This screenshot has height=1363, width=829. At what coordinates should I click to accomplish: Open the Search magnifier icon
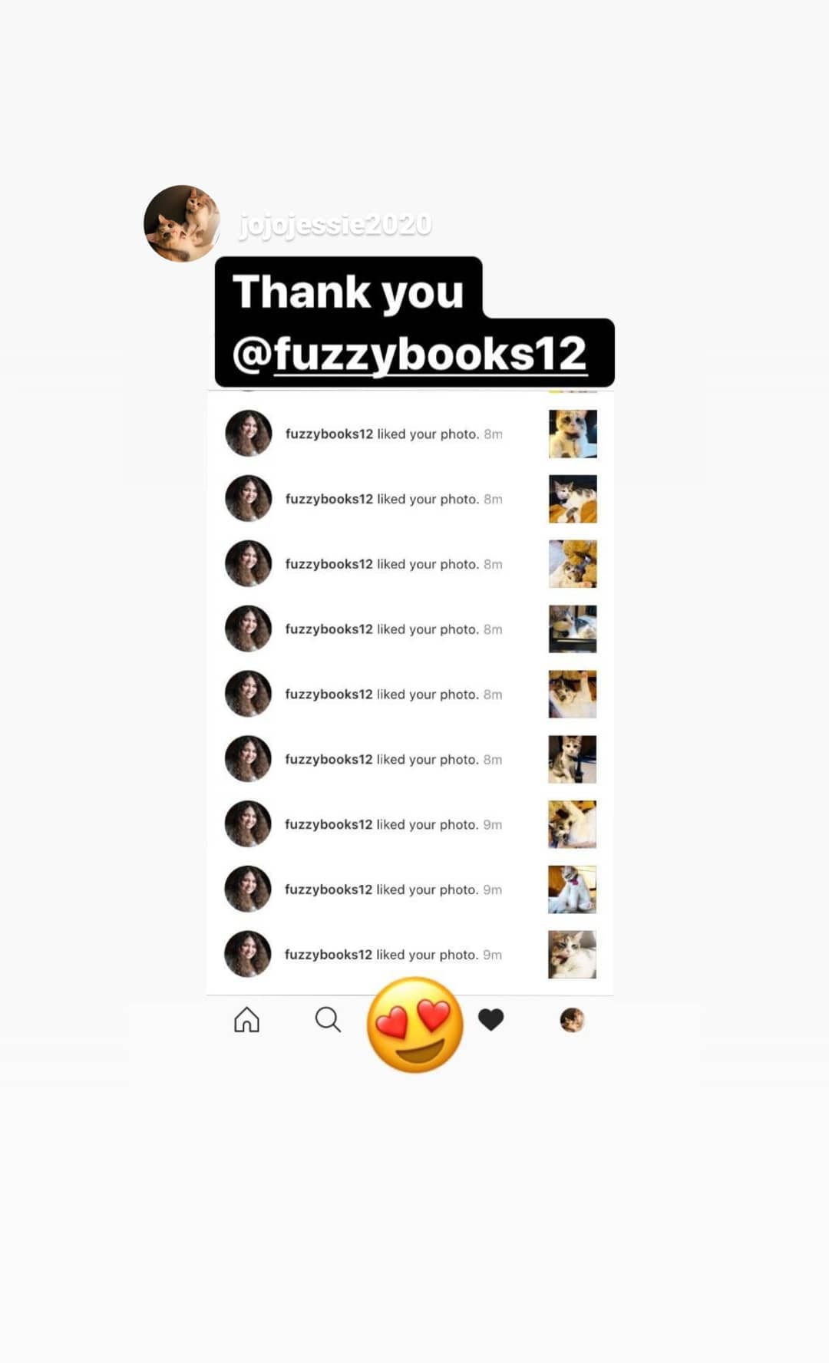click(x=328, y=1020)
